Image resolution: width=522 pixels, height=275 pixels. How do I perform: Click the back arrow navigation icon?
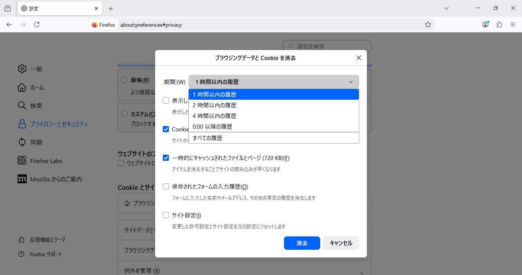(x=9, y=24)
